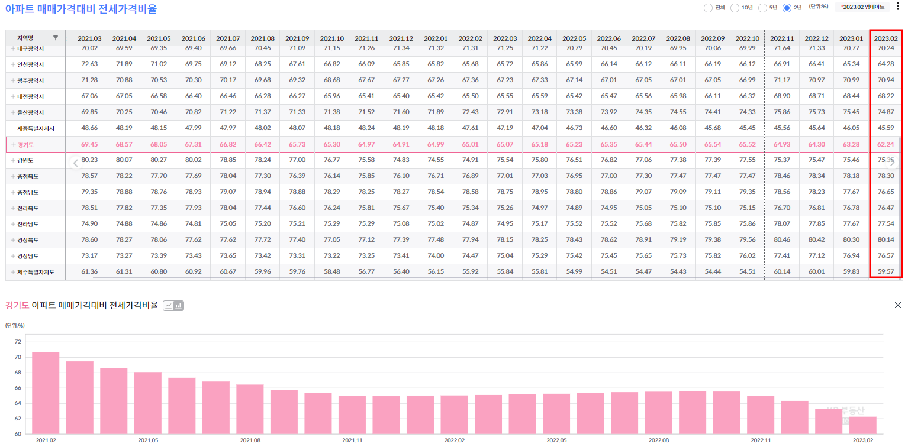Click 경기도 2021.03 value 69.45
The image size is (908, 447).
pos(89,144)
